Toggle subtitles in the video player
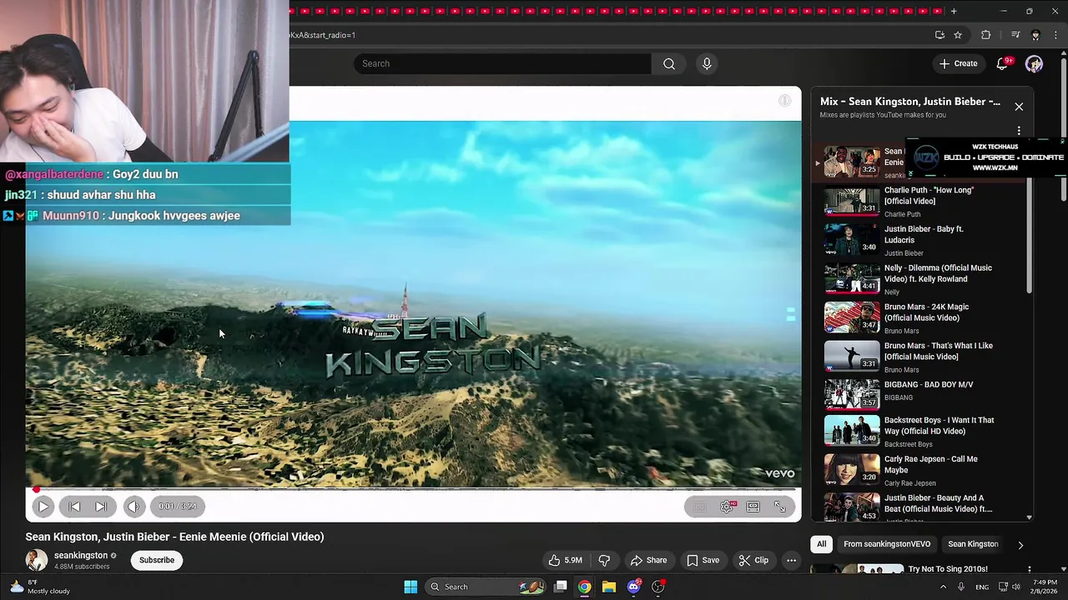The height and width of the screenshot is (600, 1068). (700, 507)
